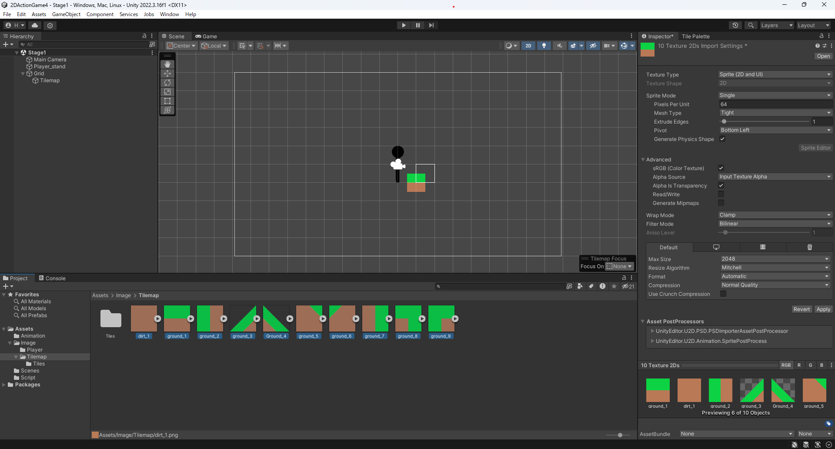Select the Move tool
Image resolution: width=835 pixels, height=449 pixels.
point(167,74)
